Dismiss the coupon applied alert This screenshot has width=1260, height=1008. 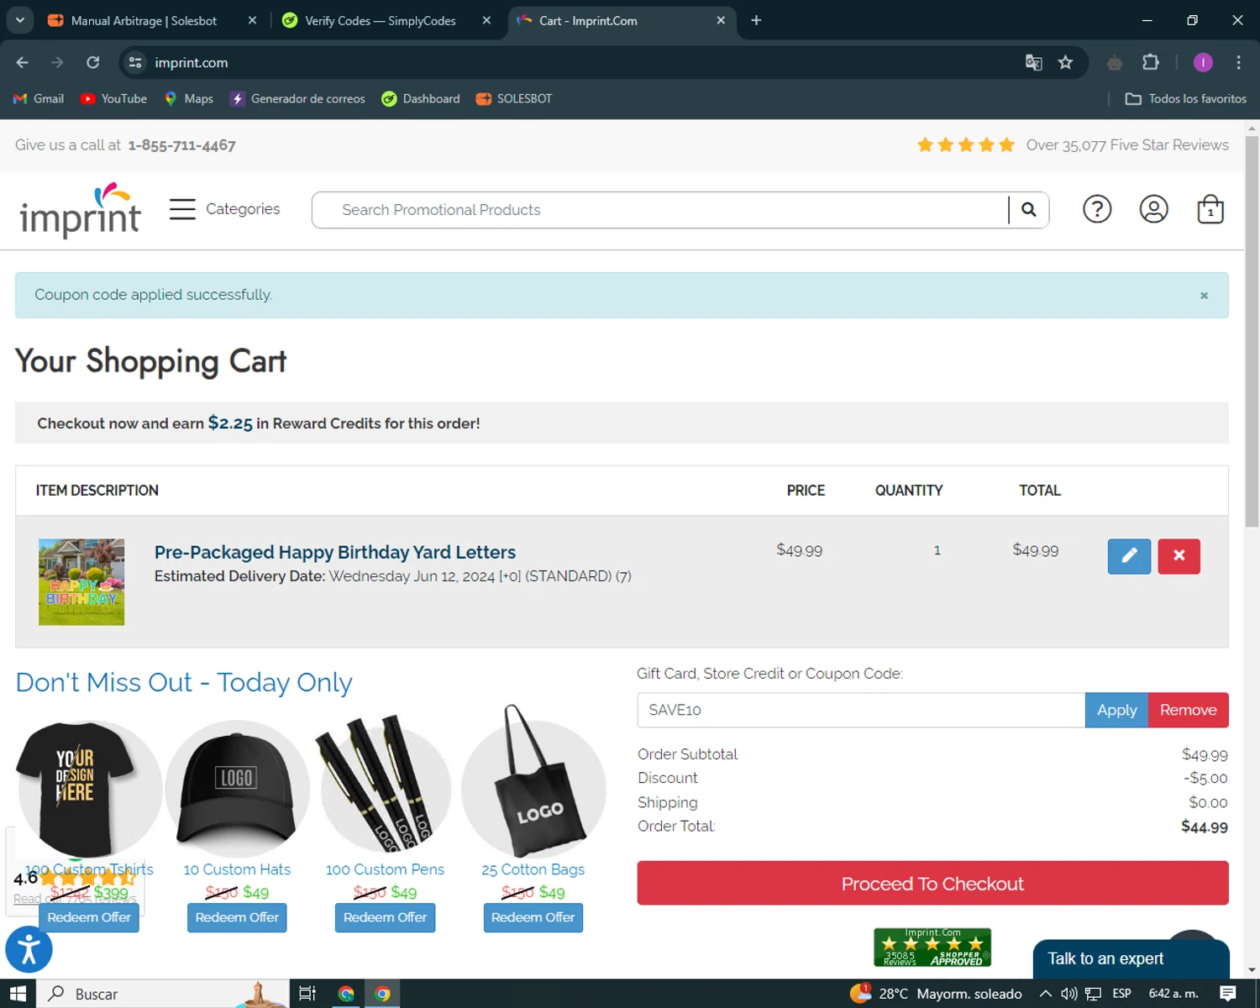1204,296
